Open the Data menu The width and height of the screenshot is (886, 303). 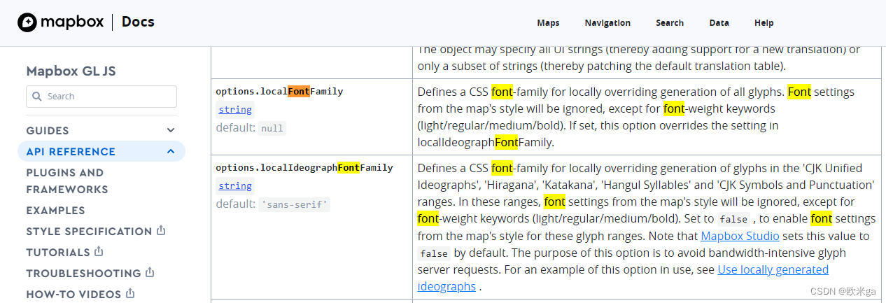pyautogui.click(x=719, y=23)
